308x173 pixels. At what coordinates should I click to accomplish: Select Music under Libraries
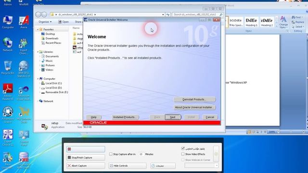47,61
